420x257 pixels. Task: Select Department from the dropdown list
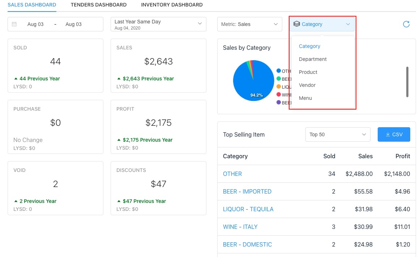313,59
